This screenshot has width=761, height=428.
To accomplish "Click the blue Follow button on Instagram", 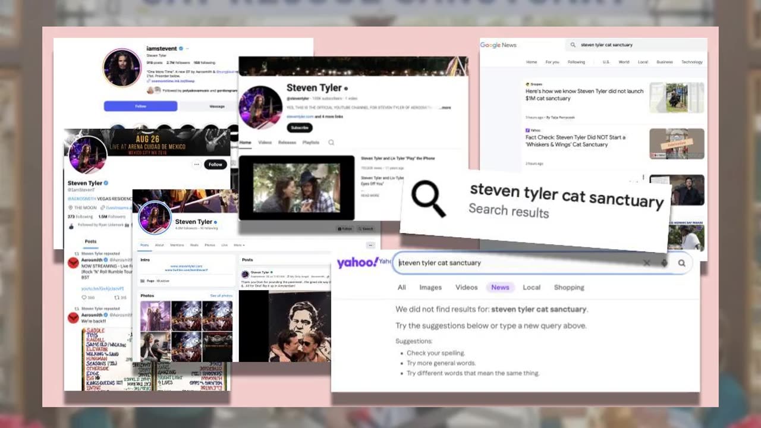I will (140, 106).
